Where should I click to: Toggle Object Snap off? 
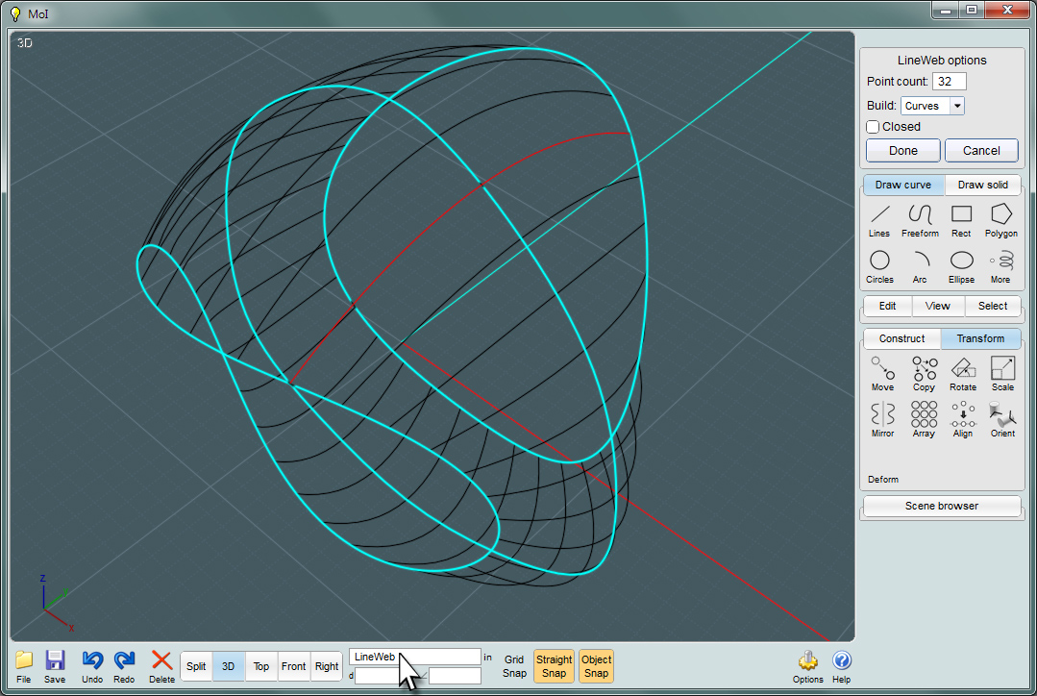tap(596, 666)
